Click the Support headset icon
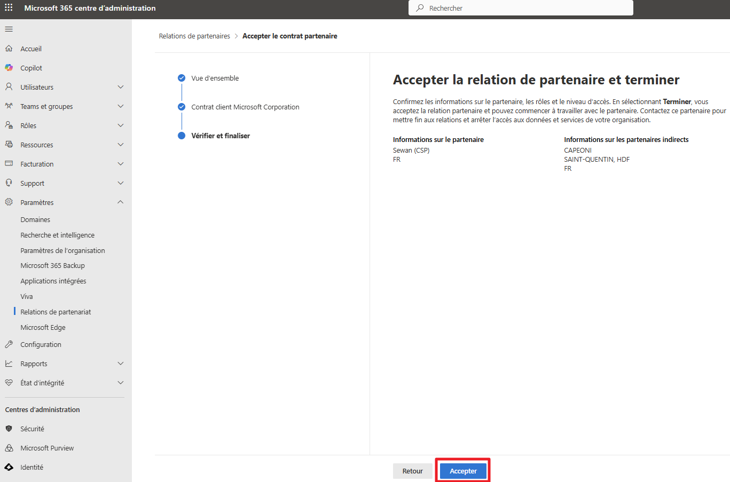The width and height of the screenshot is (730, 482). point(9,183)
